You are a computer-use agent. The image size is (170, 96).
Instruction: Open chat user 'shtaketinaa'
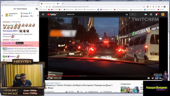(7, 34)
